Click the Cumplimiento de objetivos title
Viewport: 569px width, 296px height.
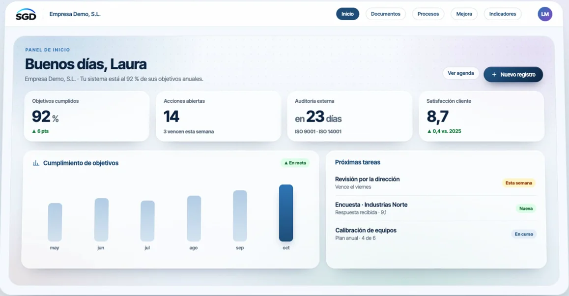point(81,163)
